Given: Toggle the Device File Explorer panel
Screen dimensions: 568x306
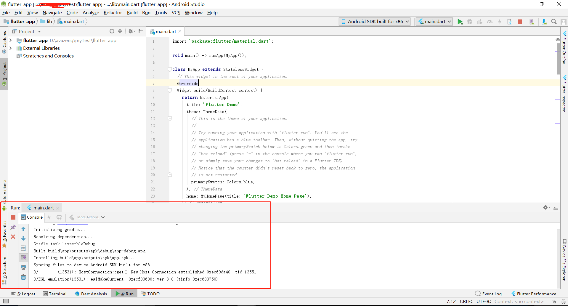Looking at the screenshot, I should [x=564, y=259].
